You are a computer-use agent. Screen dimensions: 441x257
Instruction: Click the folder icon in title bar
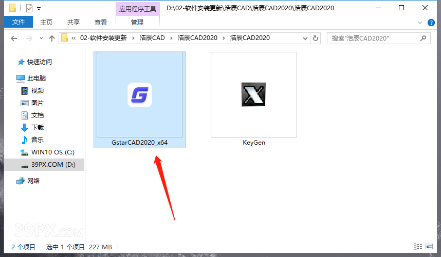(x=12, y=8)
